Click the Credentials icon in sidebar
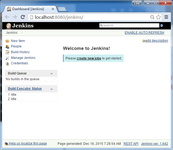173x150 pixels. (x=7, y=64)
